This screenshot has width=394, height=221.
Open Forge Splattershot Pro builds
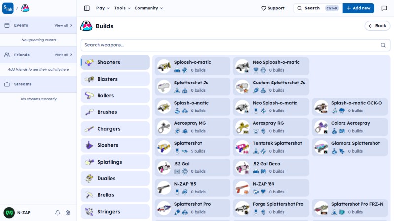pos(271,208)
